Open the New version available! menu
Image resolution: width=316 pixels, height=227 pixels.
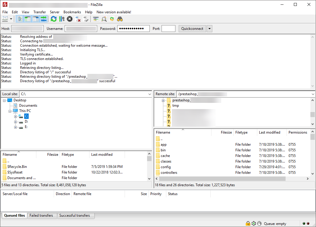tap(114, 12)
